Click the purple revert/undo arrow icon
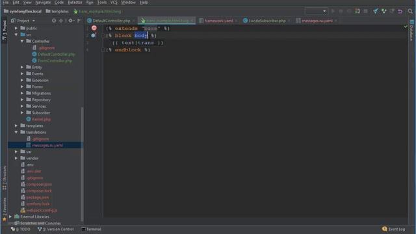The image size is (416, 234). coord(400,12)
